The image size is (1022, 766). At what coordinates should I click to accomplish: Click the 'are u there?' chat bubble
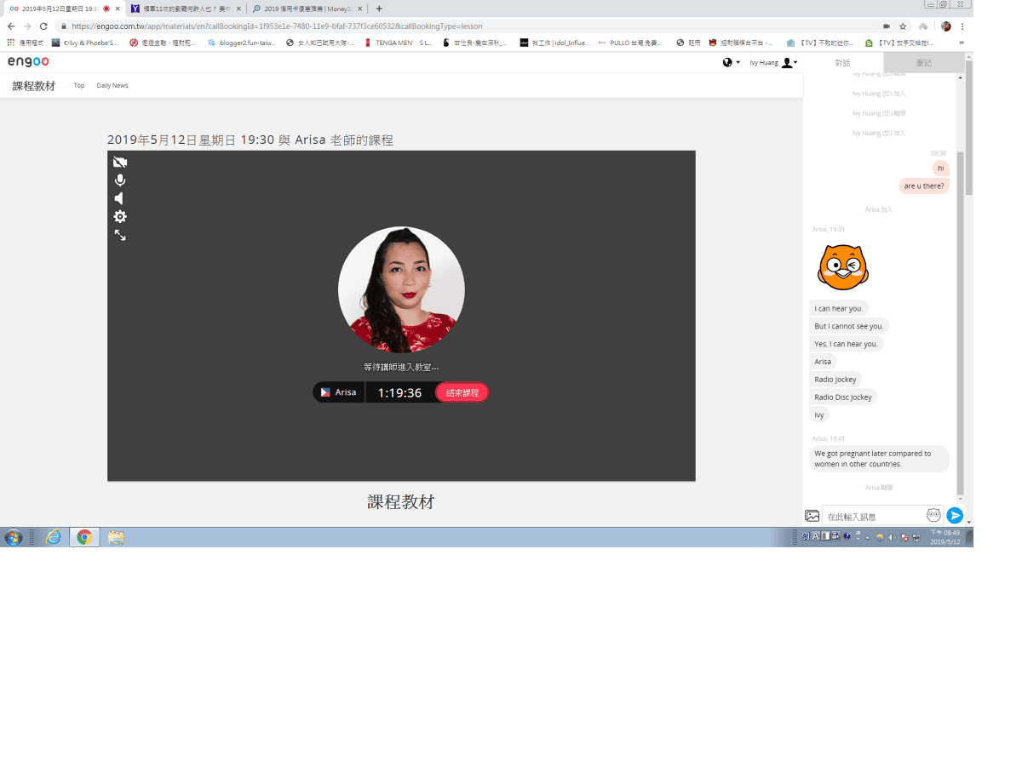tap(924, 186)
